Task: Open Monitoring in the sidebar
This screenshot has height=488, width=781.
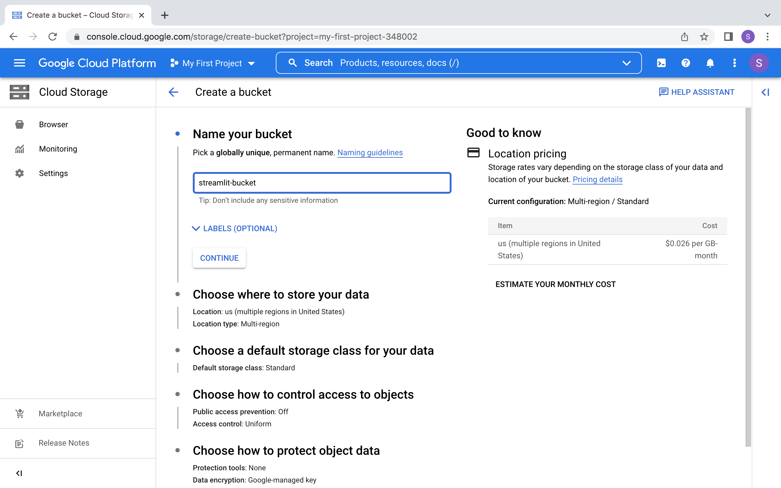Action: click(58, 149)
